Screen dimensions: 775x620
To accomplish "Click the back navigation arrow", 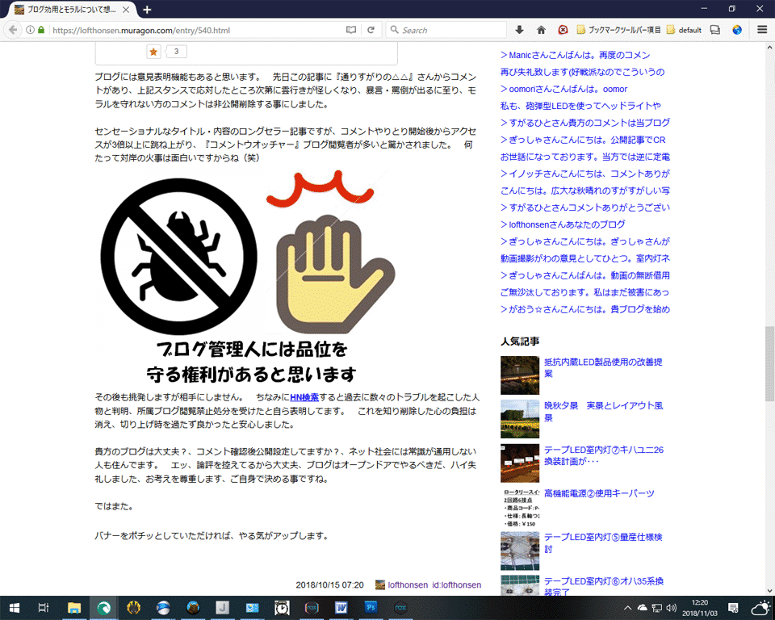I will click(12, 29).
